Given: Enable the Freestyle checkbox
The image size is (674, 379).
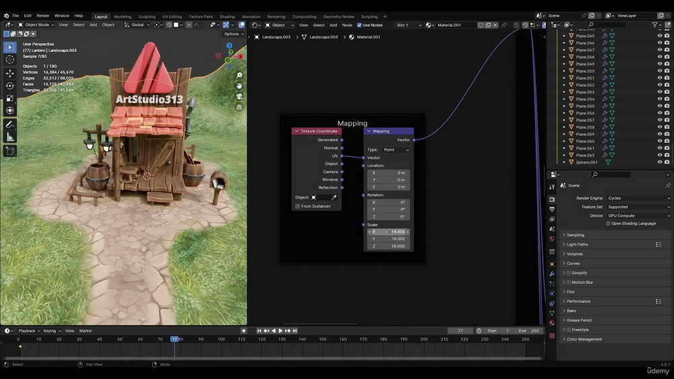Looking at the screenshot, I should [x=569, y=330].
